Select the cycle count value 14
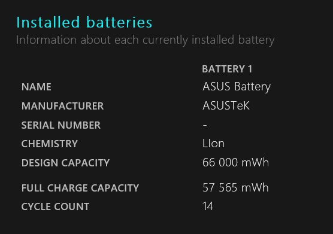Screen dimensions: 333x234 208,206
